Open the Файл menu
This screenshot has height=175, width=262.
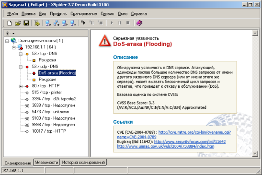click(x=12, y=14)
